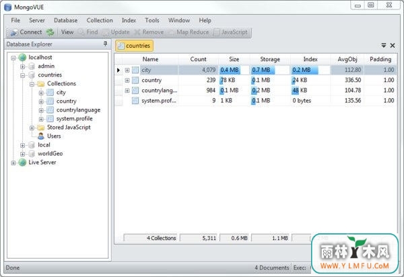
Task: Click the worldGeo database cylinder icon
Action: 32,154
